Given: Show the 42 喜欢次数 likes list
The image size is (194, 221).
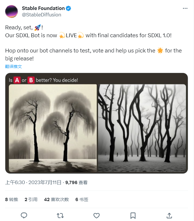Looking at the screenshot, I should tap(56, 199).
